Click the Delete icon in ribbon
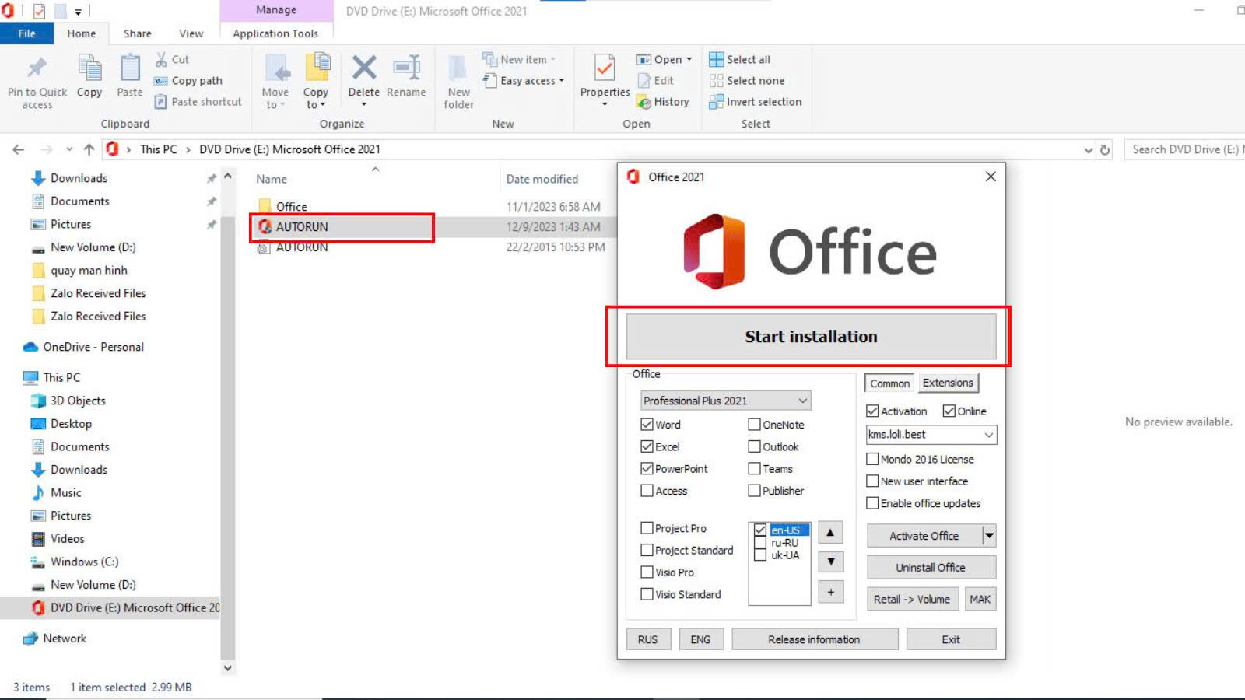Screen dimensions: 1245x700 pos(363,70)
